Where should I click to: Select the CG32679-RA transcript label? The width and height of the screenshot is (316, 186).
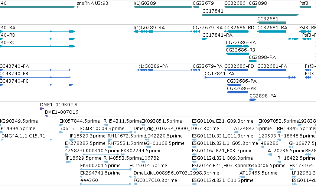pos(208,27)
